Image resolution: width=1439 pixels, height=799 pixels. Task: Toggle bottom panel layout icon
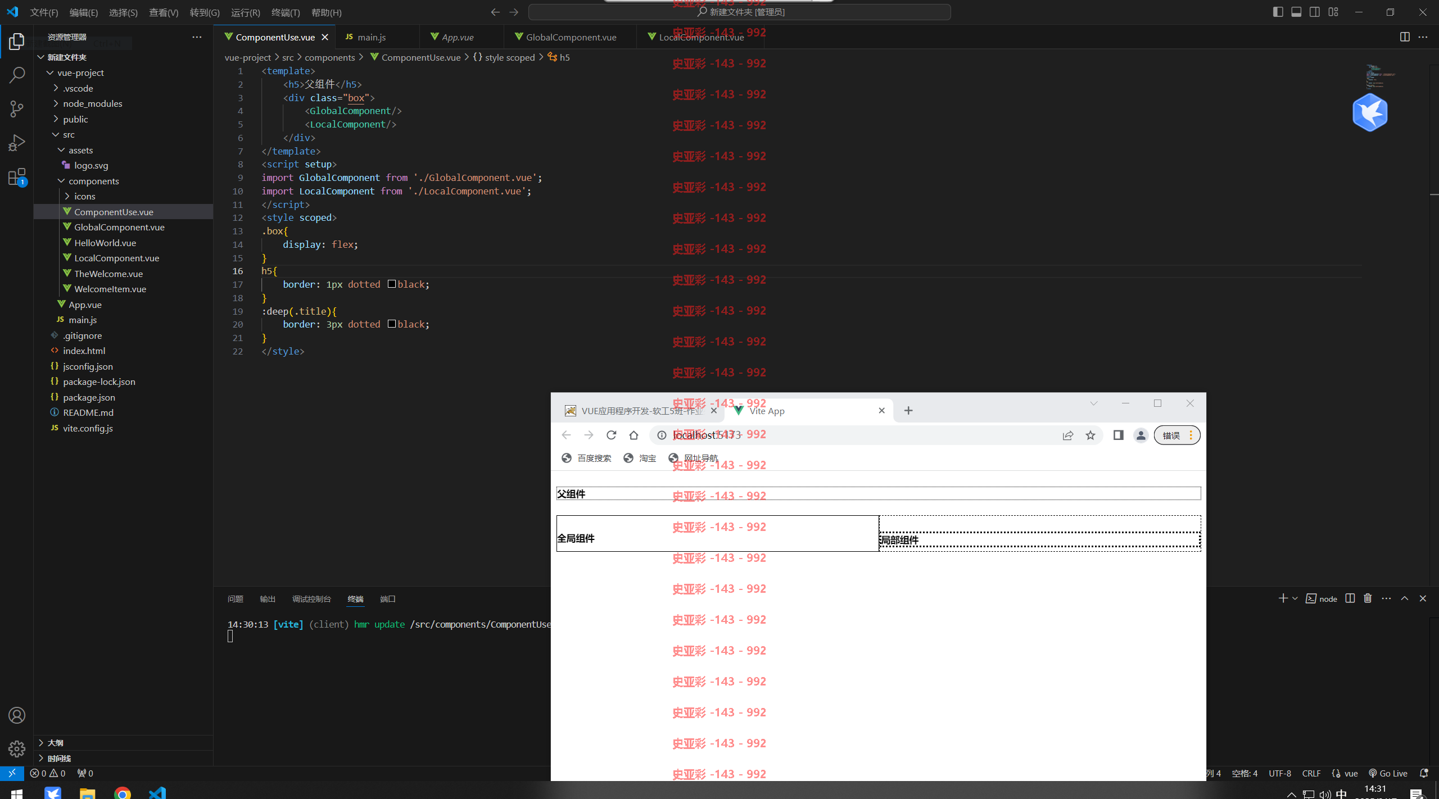point(1296,12)
